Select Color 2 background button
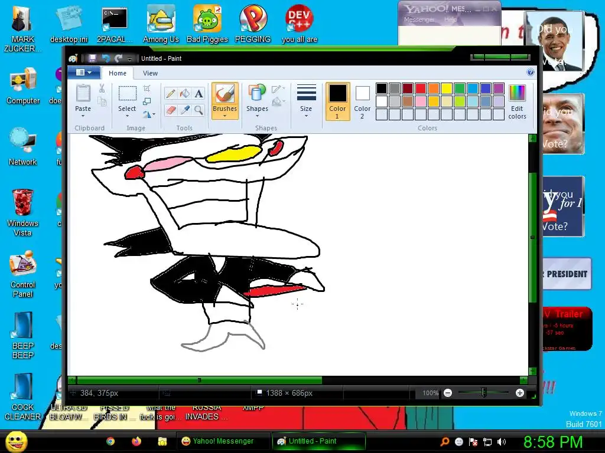 coord(362,101)
